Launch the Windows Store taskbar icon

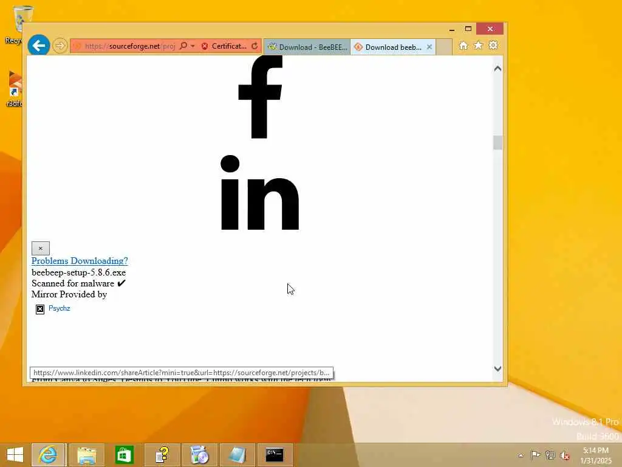[124, 455]
